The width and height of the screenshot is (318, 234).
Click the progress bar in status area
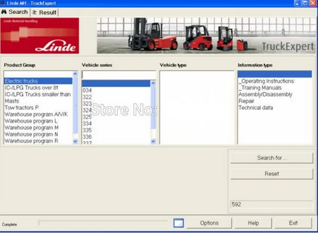[x=103, y=223]
